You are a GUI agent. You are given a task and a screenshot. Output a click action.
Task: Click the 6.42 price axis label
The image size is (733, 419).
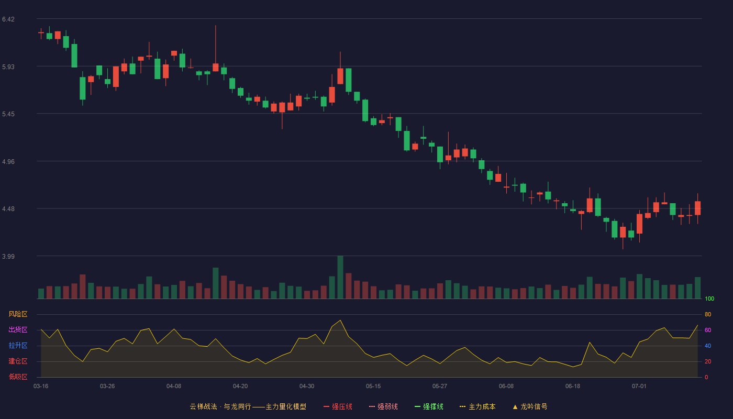[x=8, y=19]
